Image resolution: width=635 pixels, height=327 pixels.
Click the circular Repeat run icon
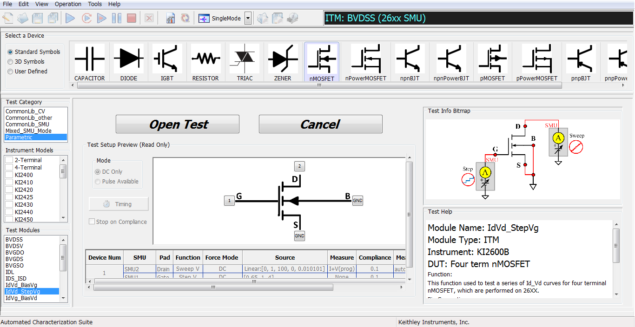[86, 19]
